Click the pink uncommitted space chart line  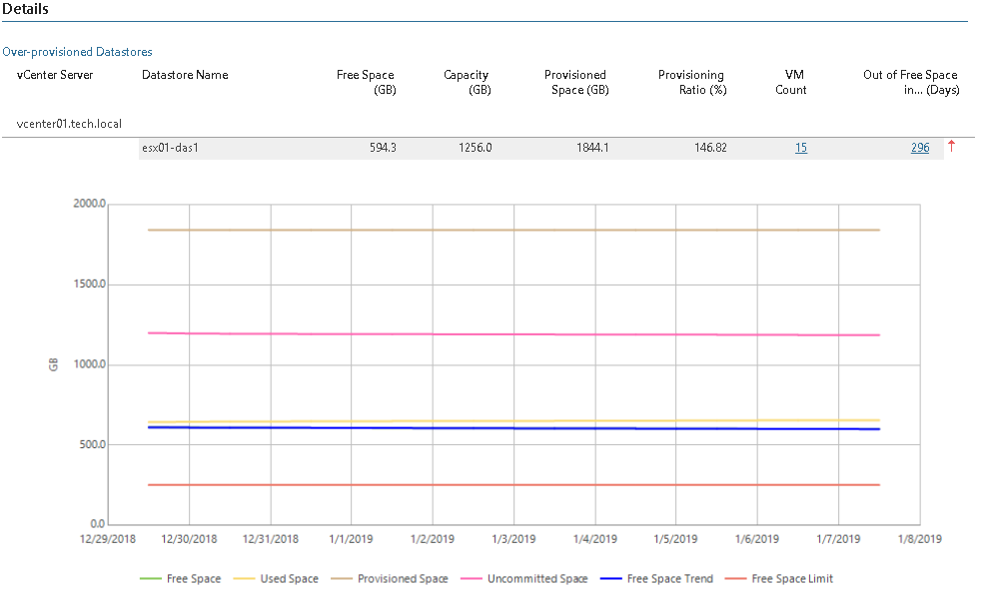[x=513, y=334]
